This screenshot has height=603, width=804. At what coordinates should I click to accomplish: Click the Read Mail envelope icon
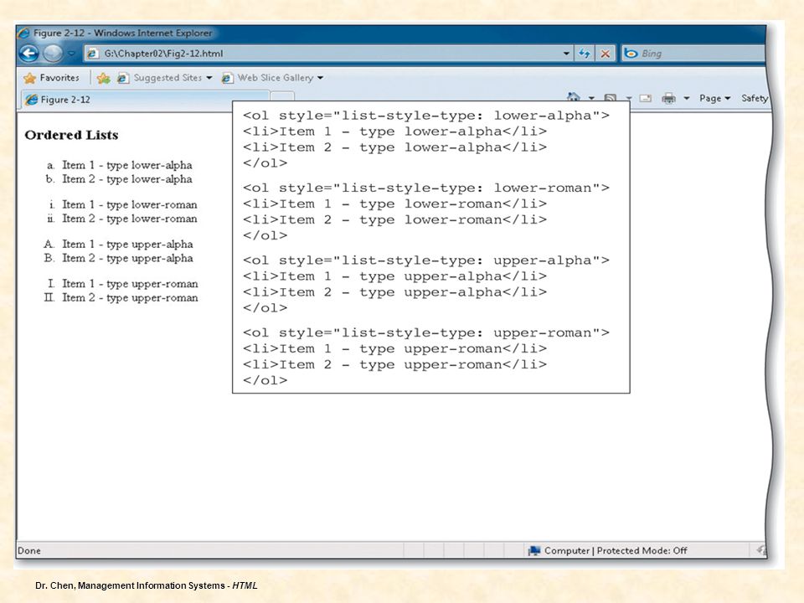645,98
